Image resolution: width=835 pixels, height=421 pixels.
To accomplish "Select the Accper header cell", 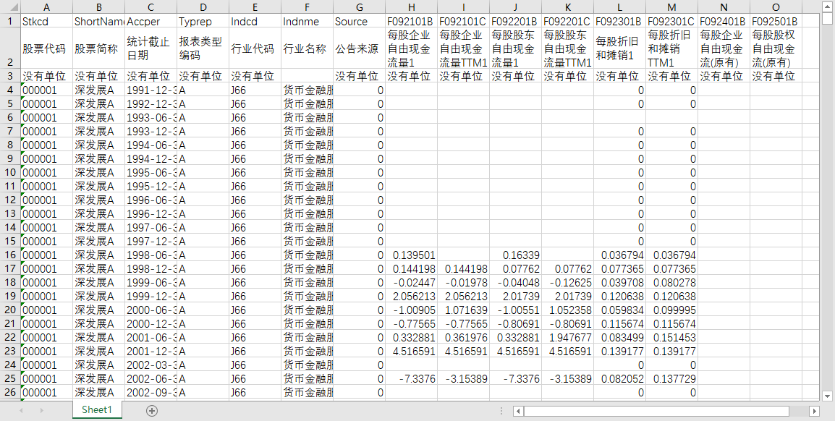I will pos(151,21).
